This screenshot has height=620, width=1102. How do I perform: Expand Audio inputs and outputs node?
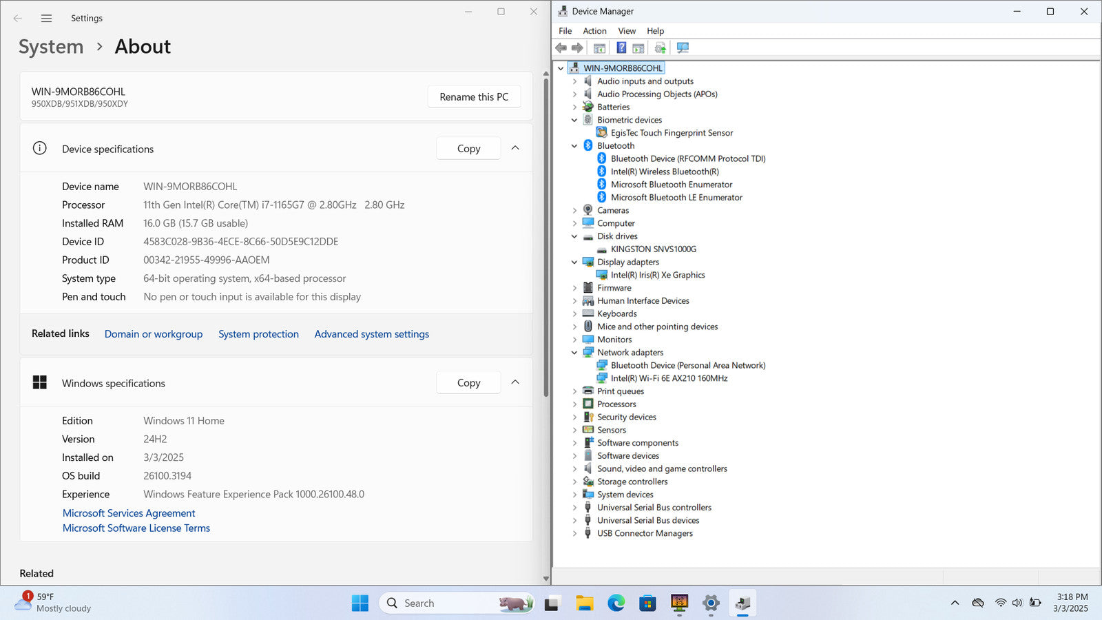click(x=574, y=81)
